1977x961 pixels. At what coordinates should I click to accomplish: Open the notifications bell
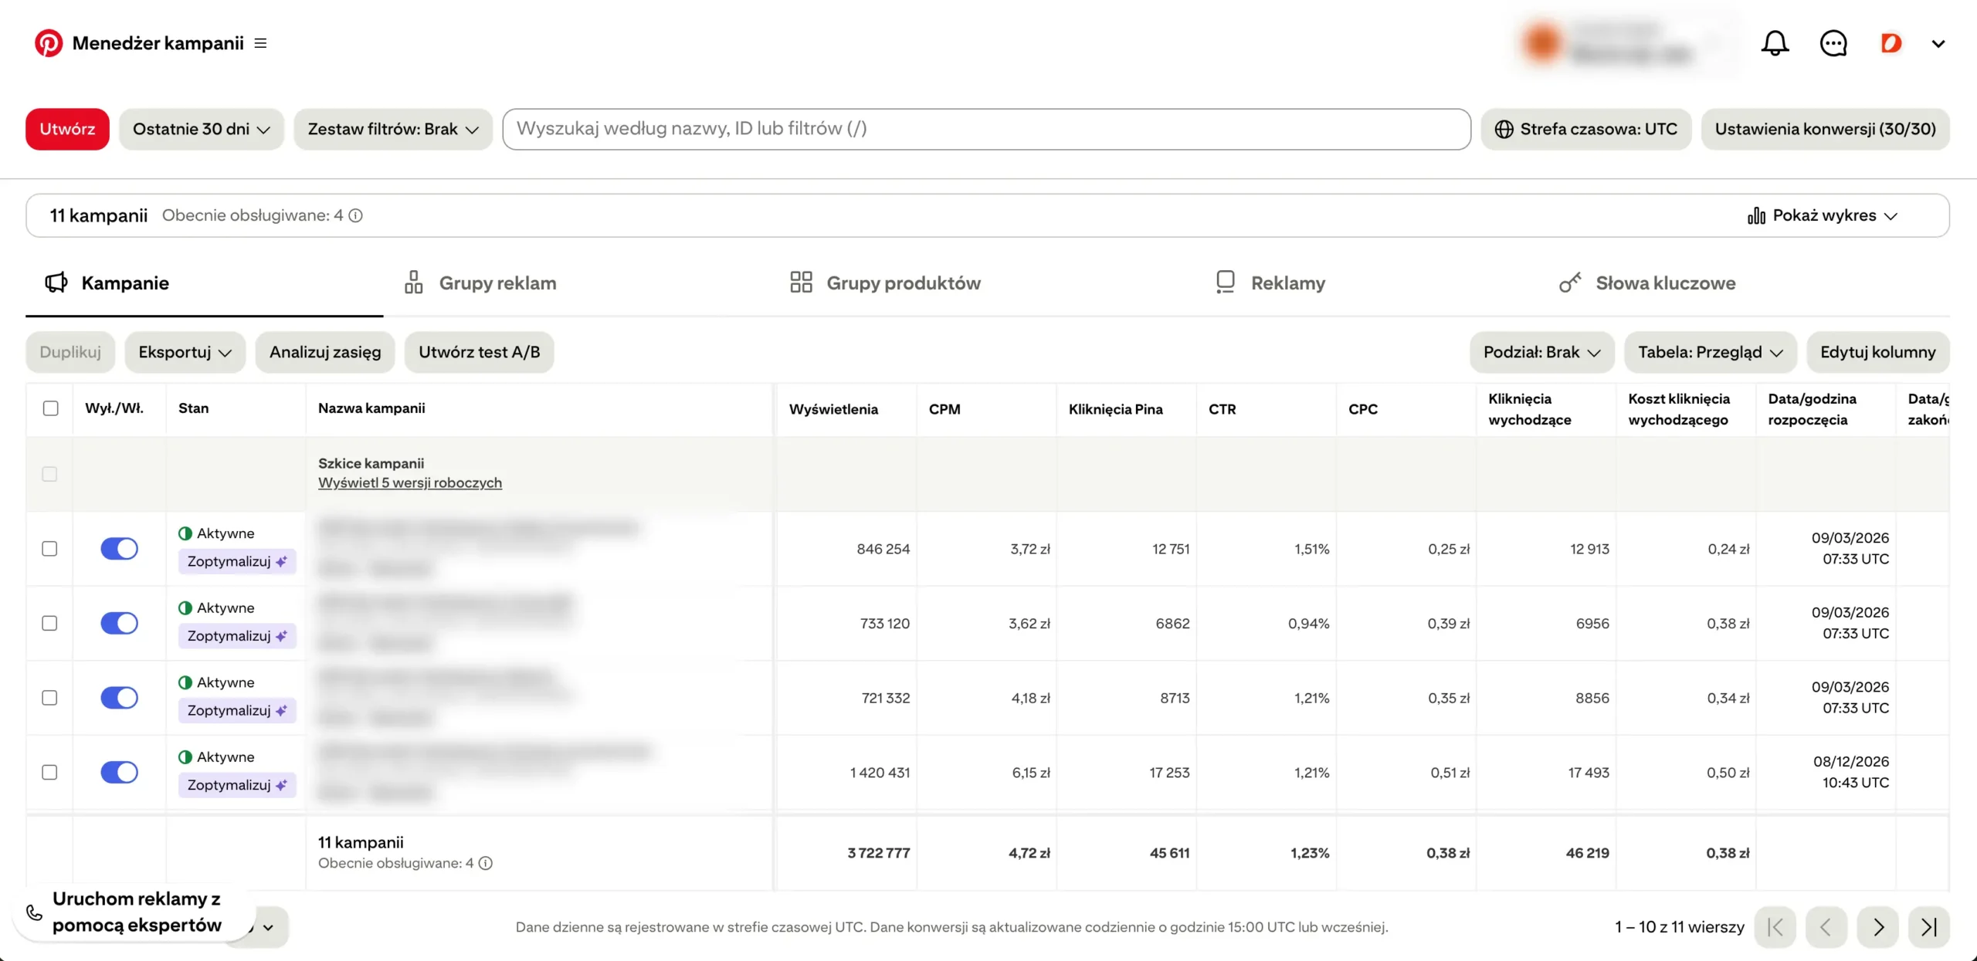point(1775,43)
